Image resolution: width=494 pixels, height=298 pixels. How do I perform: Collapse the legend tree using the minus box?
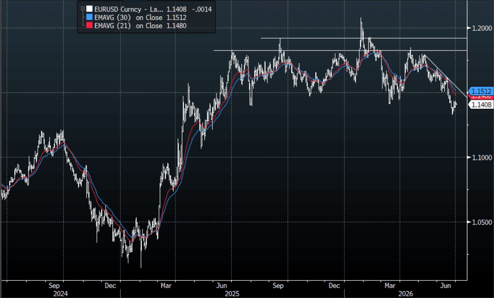83,9
